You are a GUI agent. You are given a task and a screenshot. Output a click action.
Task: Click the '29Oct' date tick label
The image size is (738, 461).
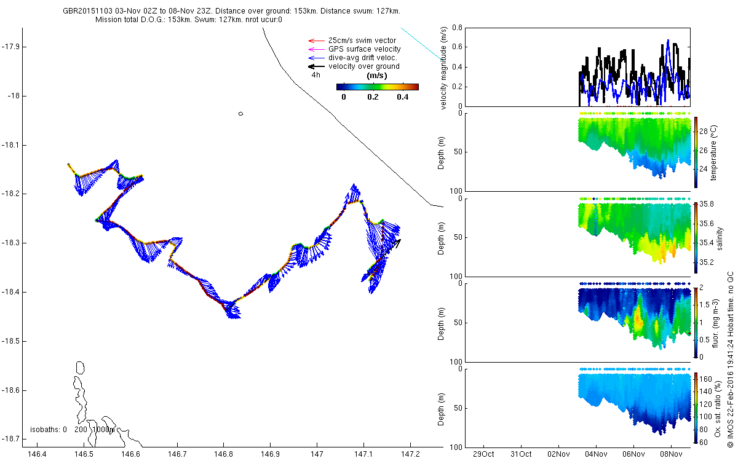[483, 454]
